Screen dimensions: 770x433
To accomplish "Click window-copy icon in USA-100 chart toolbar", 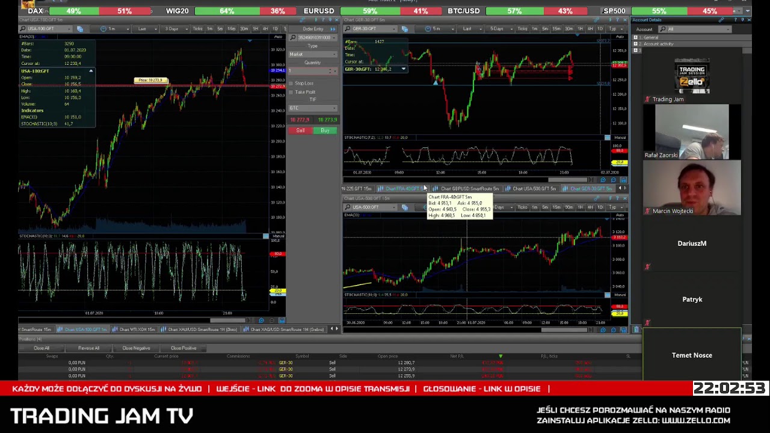I will coord(80,29).
